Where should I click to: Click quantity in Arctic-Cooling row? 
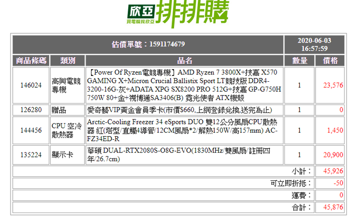[x=299, y=130]
